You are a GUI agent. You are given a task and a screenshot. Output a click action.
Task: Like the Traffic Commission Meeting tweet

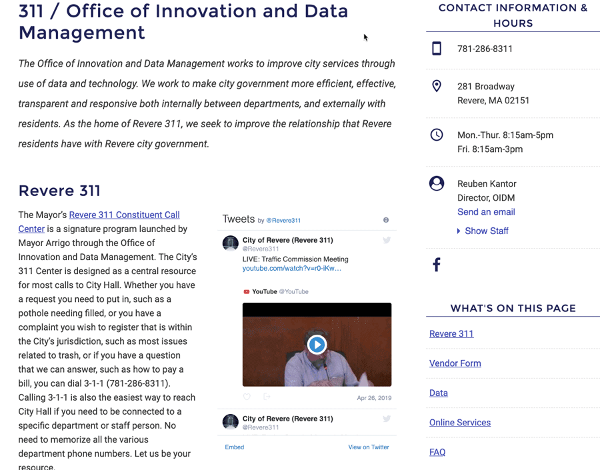click(247, 397)
